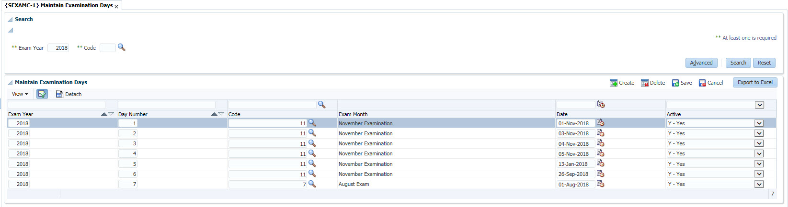Viewport: 788px width, 207px height.
Task: Open the View menu
Action: 20,94
